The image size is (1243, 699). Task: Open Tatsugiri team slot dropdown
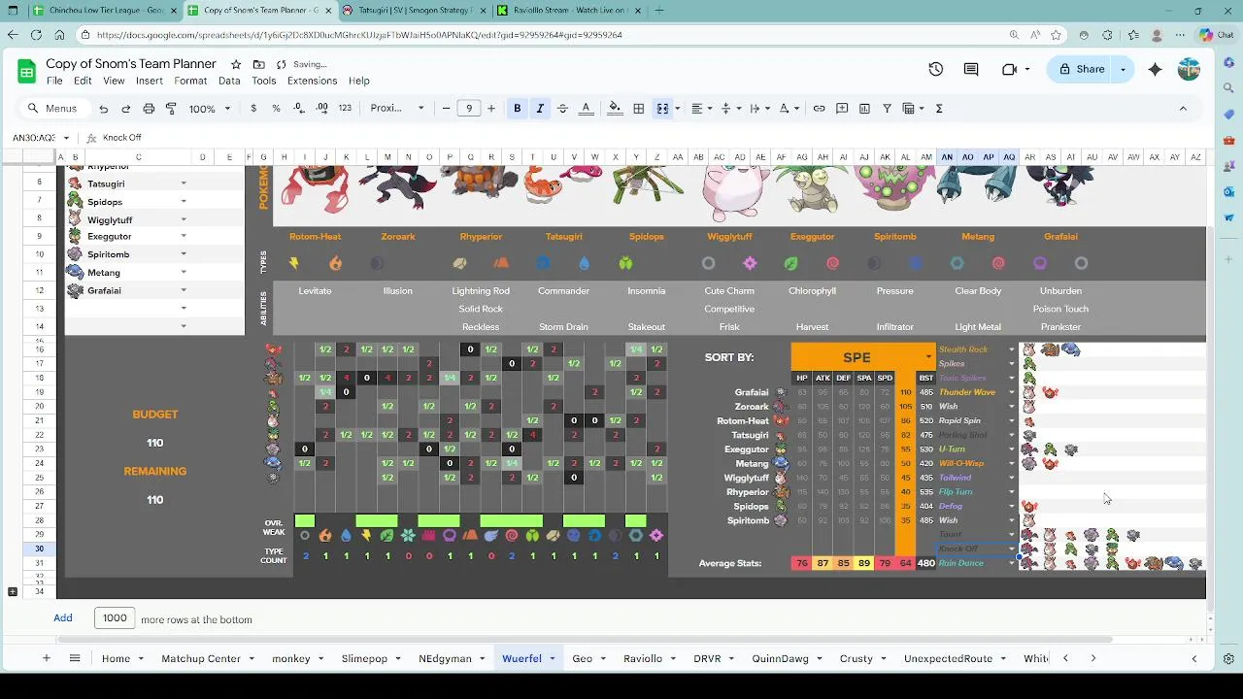184,183
